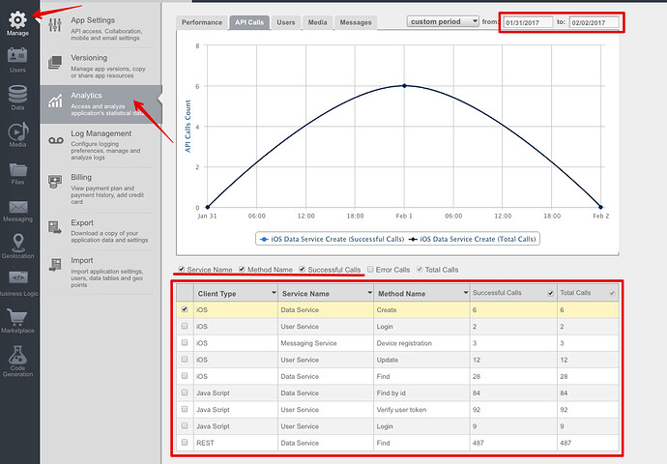Check the Device registration row checkbox
Viewport: 667px width, 464px height.
pos(185,343)
